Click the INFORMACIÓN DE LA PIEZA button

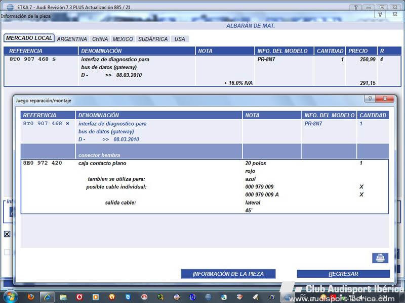coord(228,274)
